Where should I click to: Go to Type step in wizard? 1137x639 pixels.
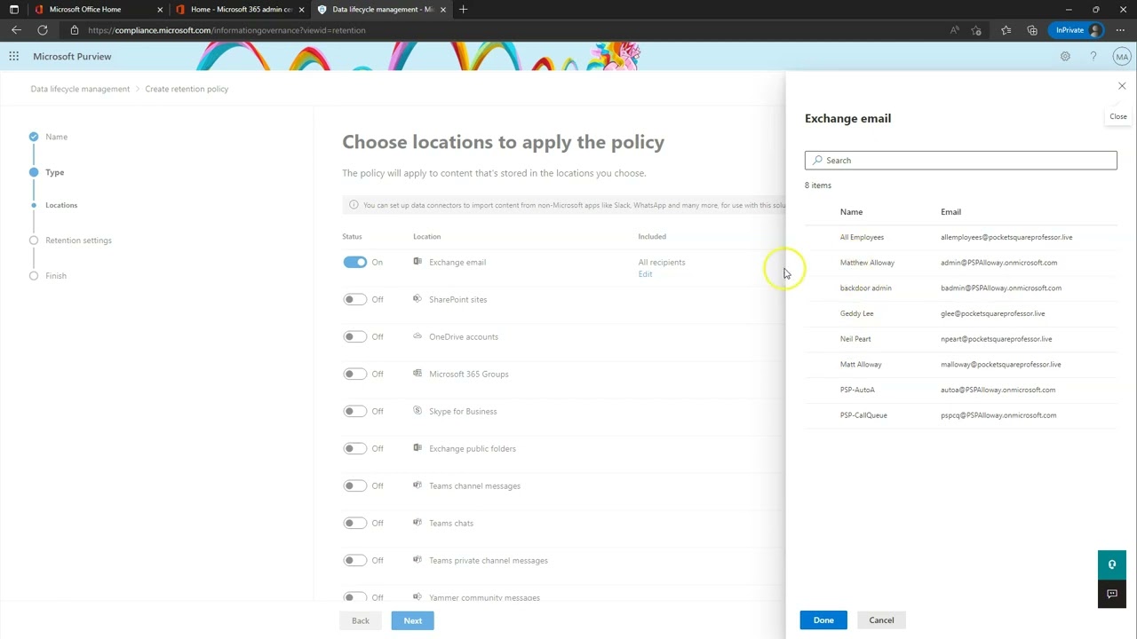pyautogui.click(x=54, y=172)
